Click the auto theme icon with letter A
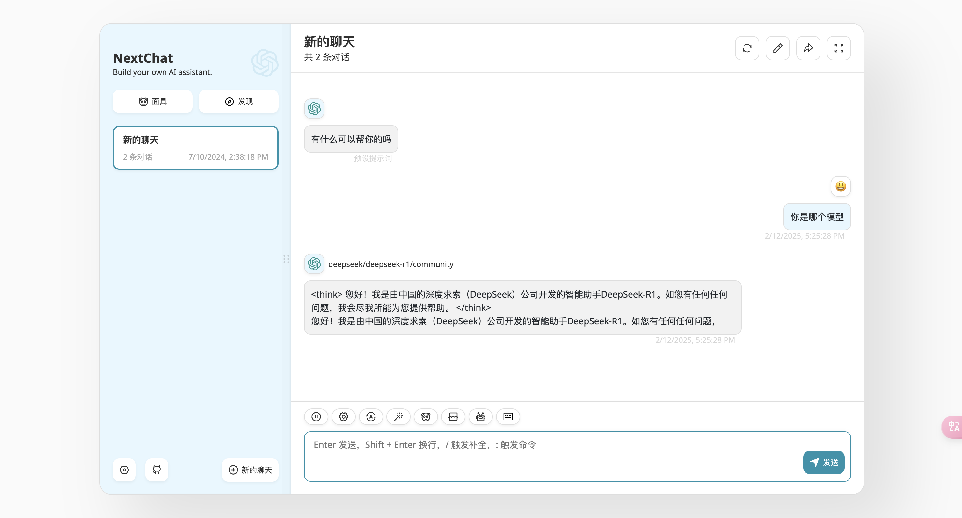This screenshot has width=962, height=518. tap(371, 416)
